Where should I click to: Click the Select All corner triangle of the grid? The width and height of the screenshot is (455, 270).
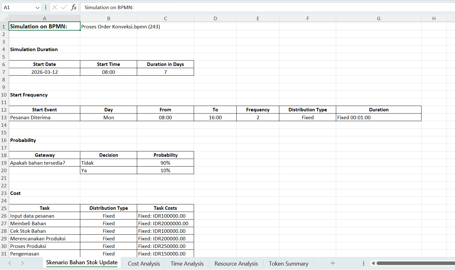pyautogui.click(x=4, y=18)
